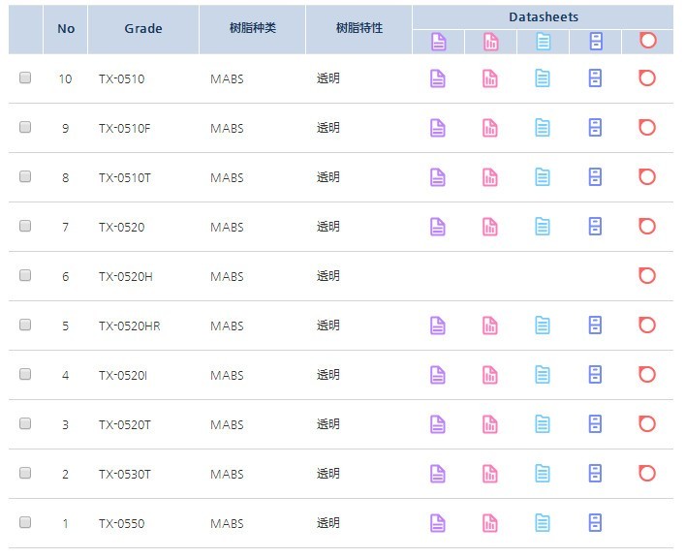This screenshot has height=558, width=685.
Task: Click the Grade column header
Action: [x=143, y=29]
